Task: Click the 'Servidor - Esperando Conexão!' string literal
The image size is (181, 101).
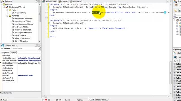Action: point(107,28)
